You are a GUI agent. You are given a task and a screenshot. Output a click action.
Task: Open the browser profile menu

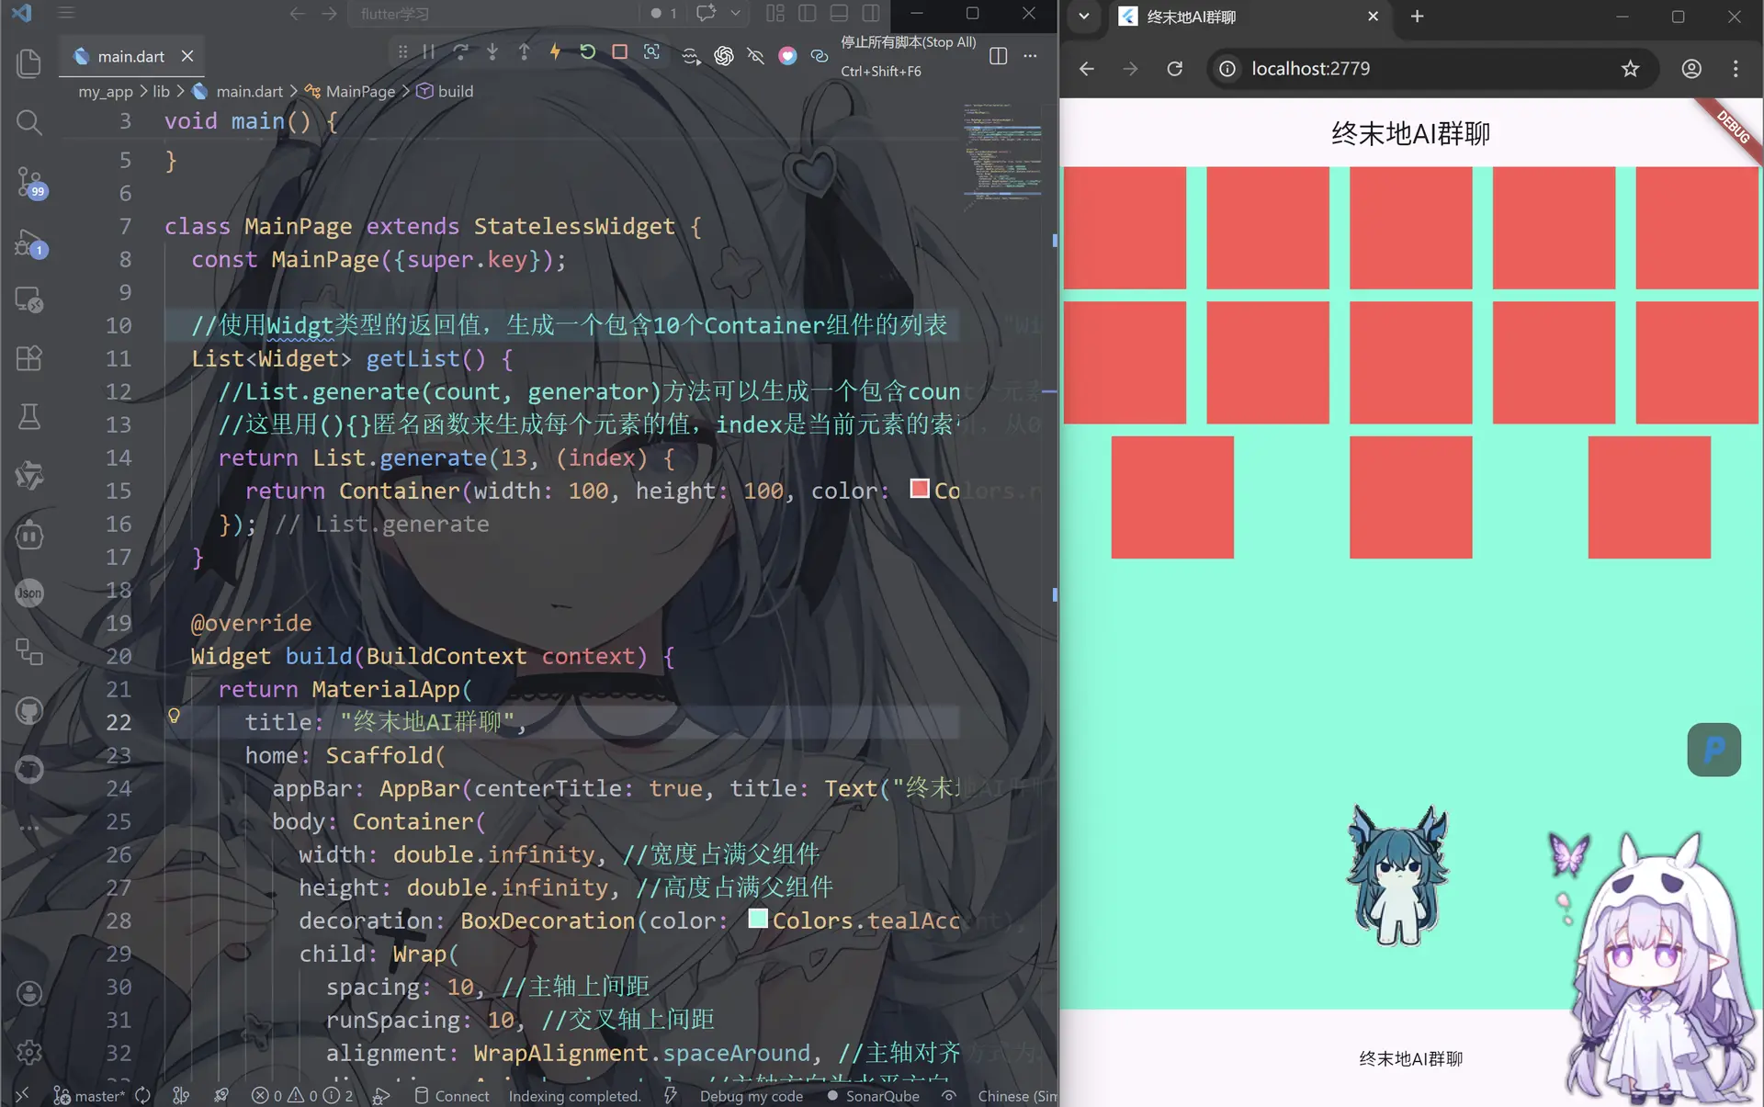tap(1691, 69)
